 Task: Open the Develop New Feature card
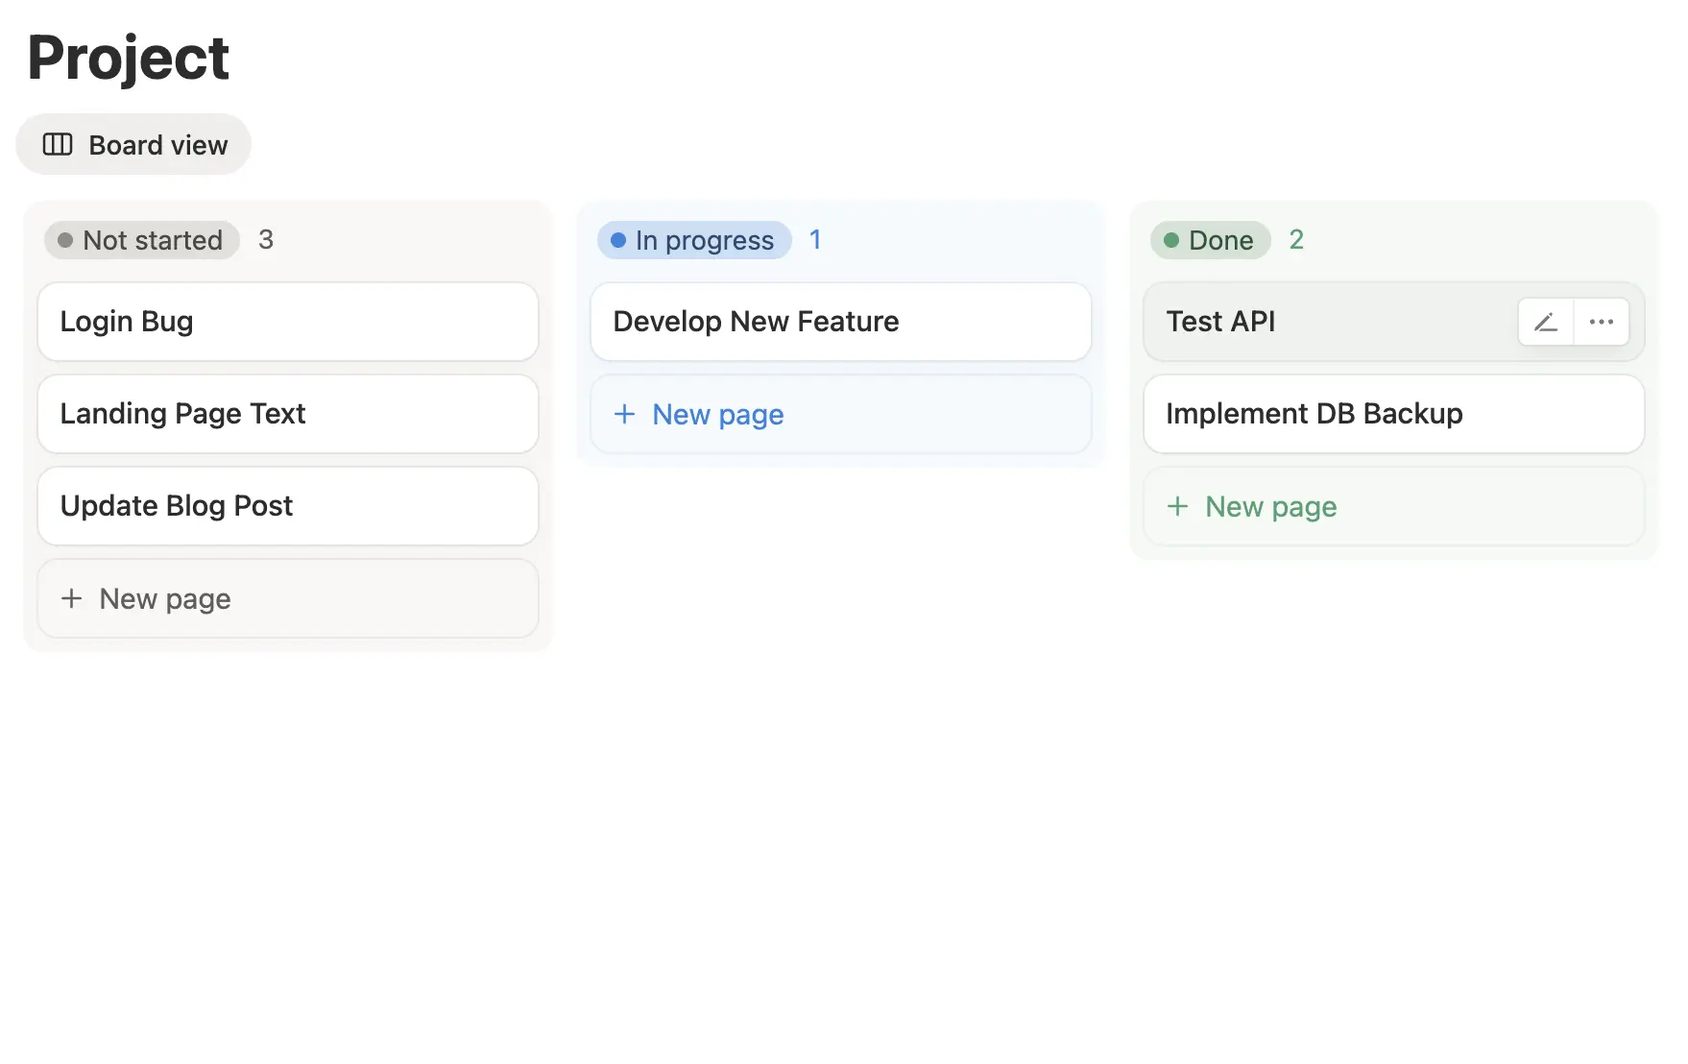pos(840,322)
